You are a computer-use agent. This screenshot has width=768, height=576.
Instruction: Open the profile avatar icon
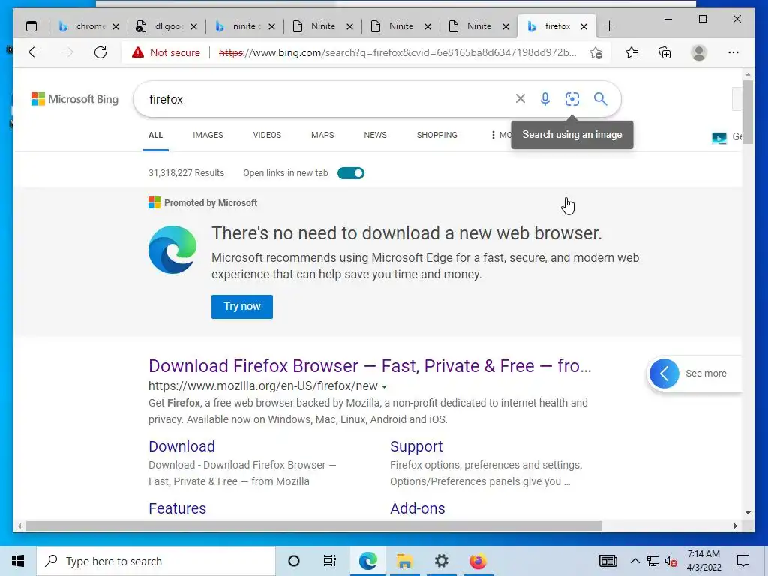click(699, 52)
